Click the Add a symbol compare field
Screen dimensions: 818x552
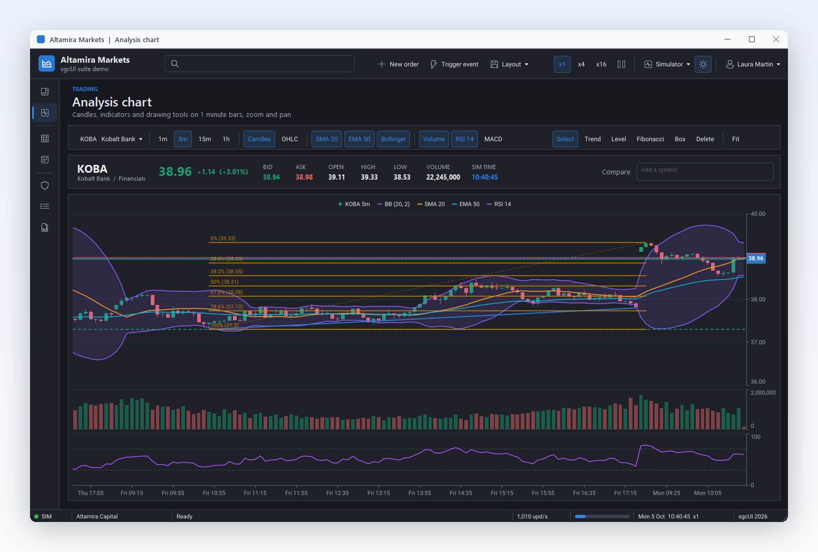tap(705, 172)
